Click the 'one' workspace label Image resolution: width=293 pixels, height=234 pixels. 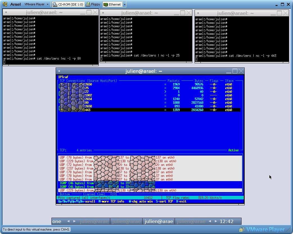point(57,221)
